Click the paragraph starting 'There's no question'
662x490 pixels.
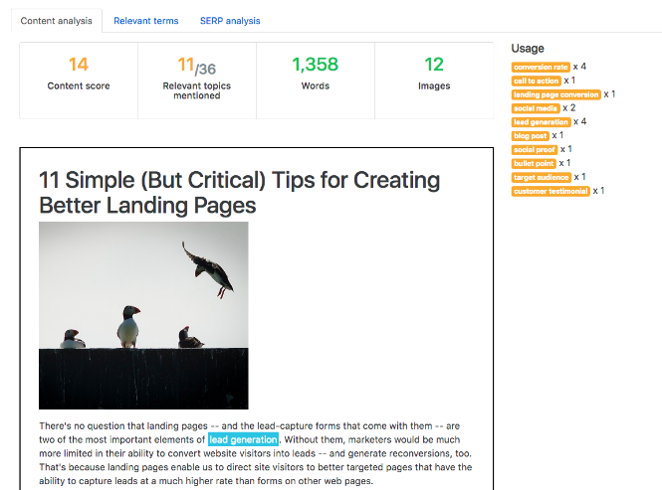[256, 453]
